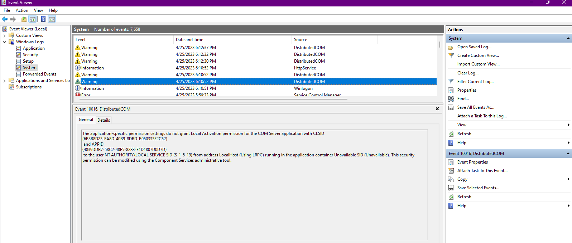
Task: Click the Open Saved Log folder icon
Action: (x=451, y=47)
